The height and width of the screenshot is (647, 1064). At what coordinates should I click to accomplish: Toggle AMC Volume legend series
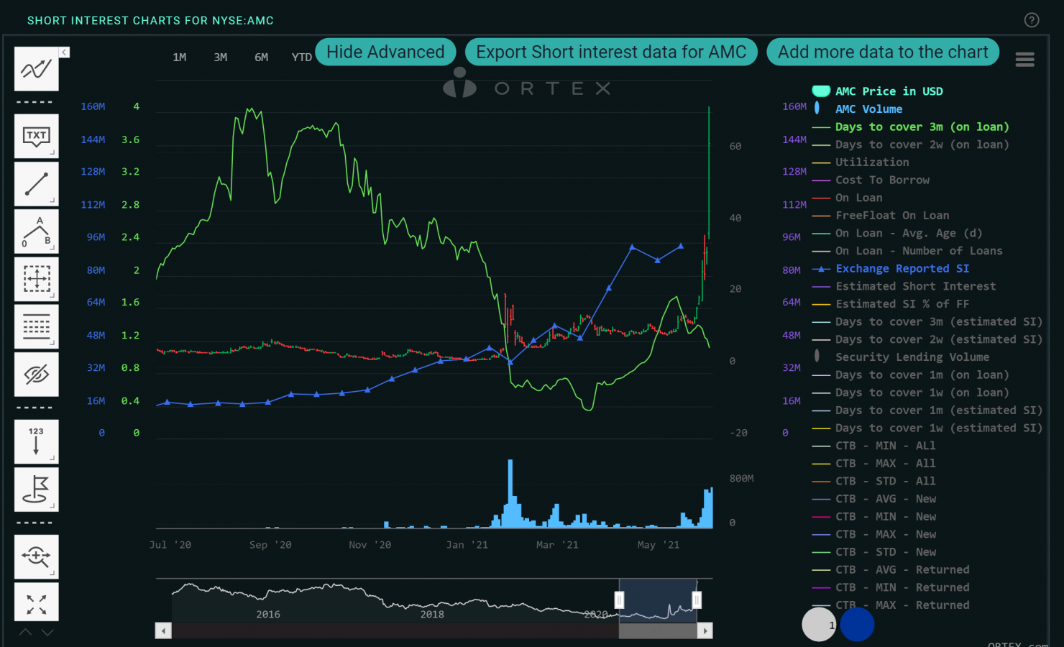868,109
